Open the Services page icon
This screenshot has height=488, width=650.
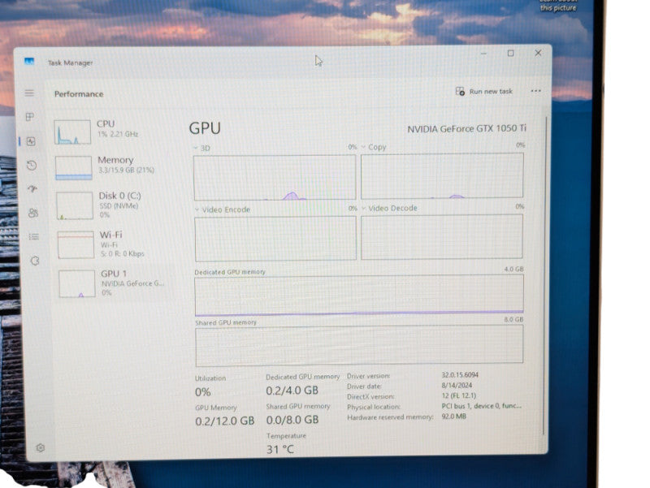(x=35, y=261)
